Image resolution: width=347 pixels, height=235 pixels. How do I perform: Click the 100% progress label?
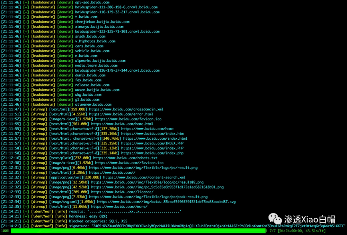pyautogui.click(x=5, y=231)
